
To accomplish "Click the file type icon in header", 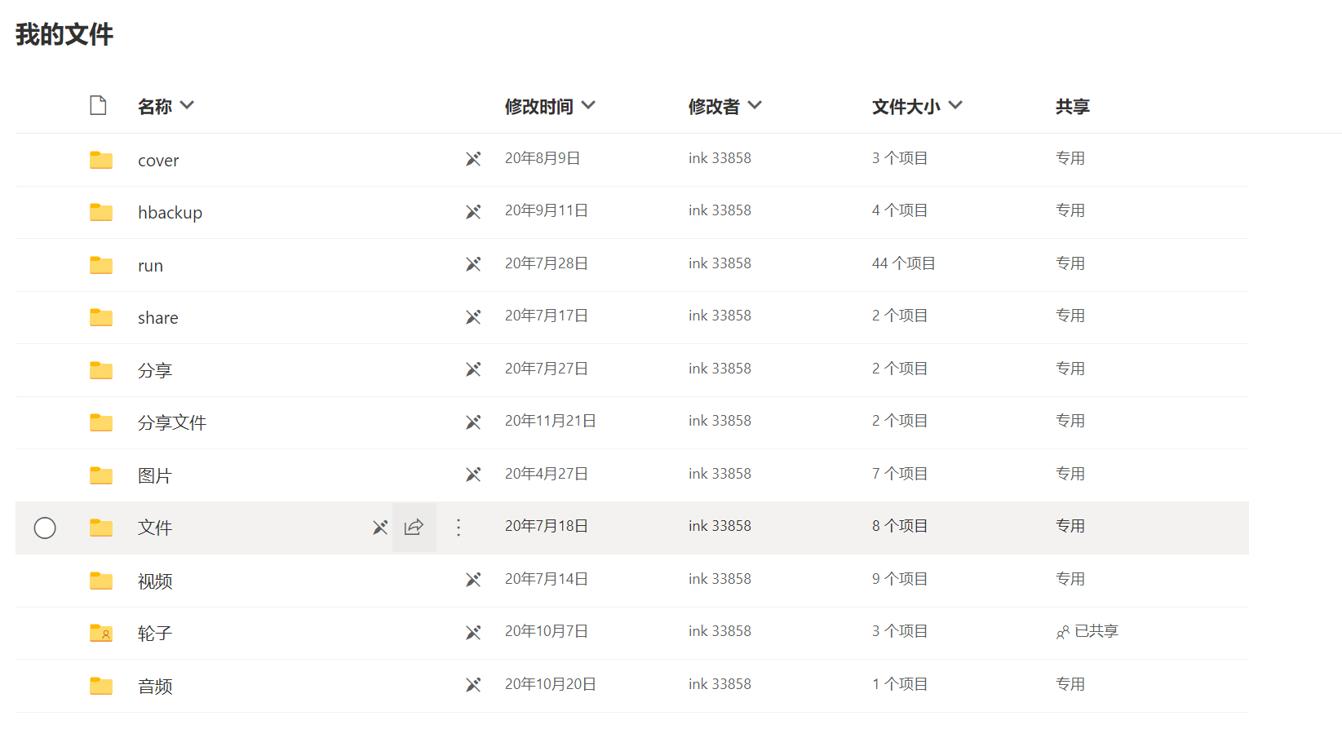I will click(x=98, y=105).
